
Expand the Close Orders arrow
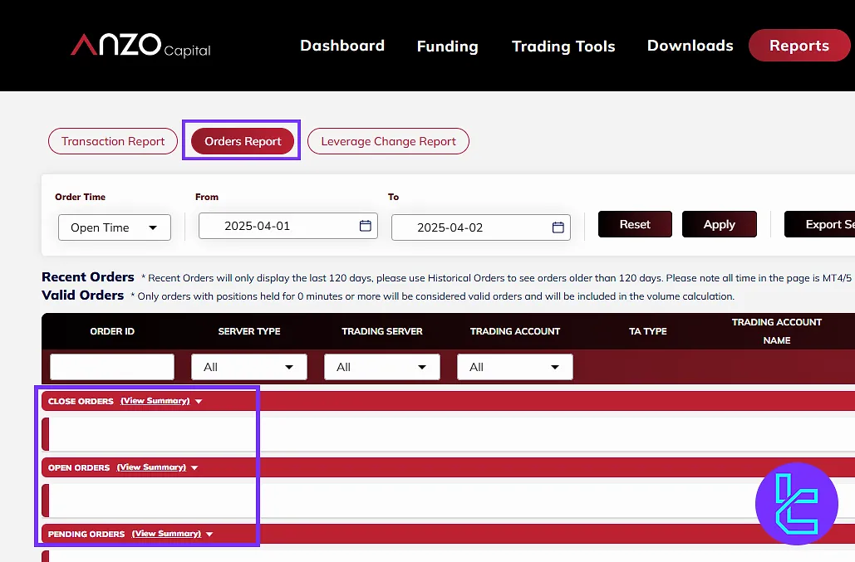(199, 402)
